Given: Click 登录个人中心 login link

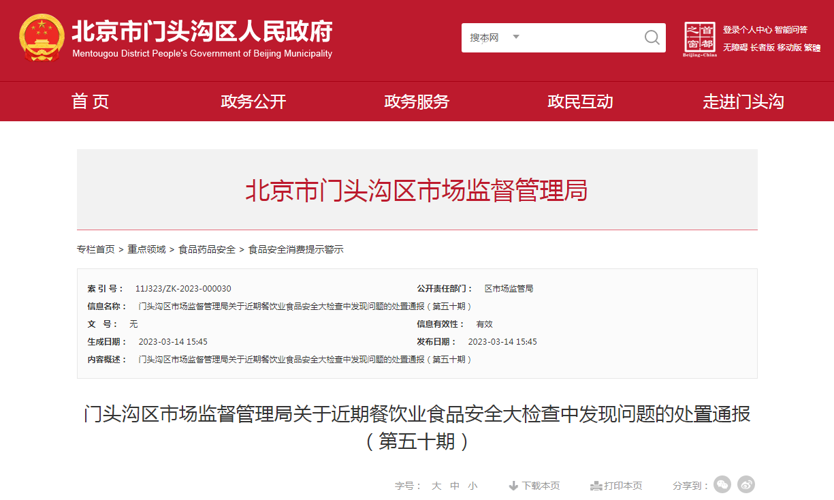Looking at the screenshot, I should [x=748, y=30].
